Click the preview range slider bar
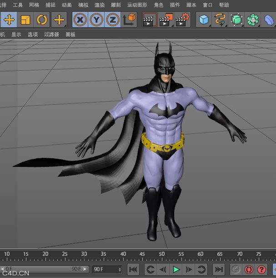This screenshot has width=276, height=278. click(x=45, y=269)
